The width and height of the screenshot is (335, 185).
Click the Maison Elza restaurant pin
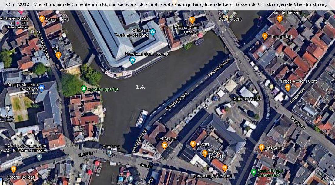coord(42,19)
